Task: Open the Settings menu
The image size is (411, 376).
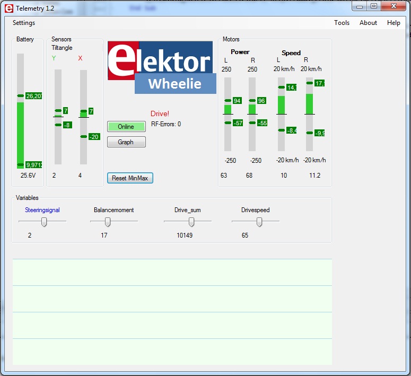Action: tap(24, 23)
